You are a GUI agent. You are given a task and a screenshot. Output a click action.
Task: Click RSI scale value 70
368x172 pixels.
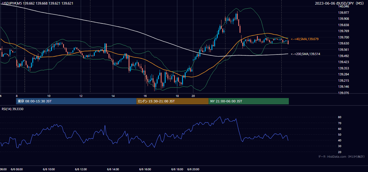coord(339,123)
